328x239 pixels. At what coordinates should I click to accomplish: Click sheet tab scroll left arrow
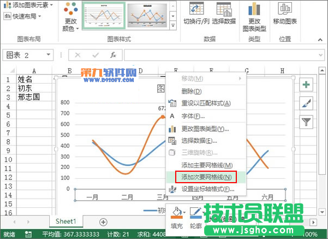pos(14,222)
